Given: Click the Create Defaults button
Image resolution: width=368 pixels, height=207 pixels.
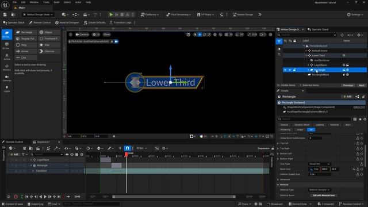Looking at the screenshot, I should pos(94,22).
